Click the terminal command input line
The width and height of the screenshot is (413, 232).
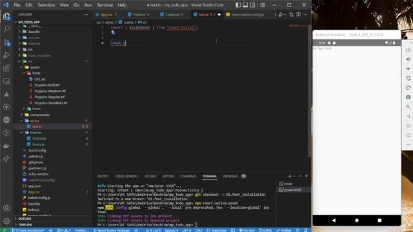point(196,225)
